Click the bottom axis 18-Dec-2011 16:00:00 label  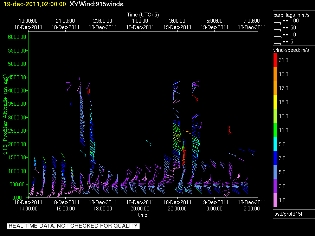coord(65,206)
